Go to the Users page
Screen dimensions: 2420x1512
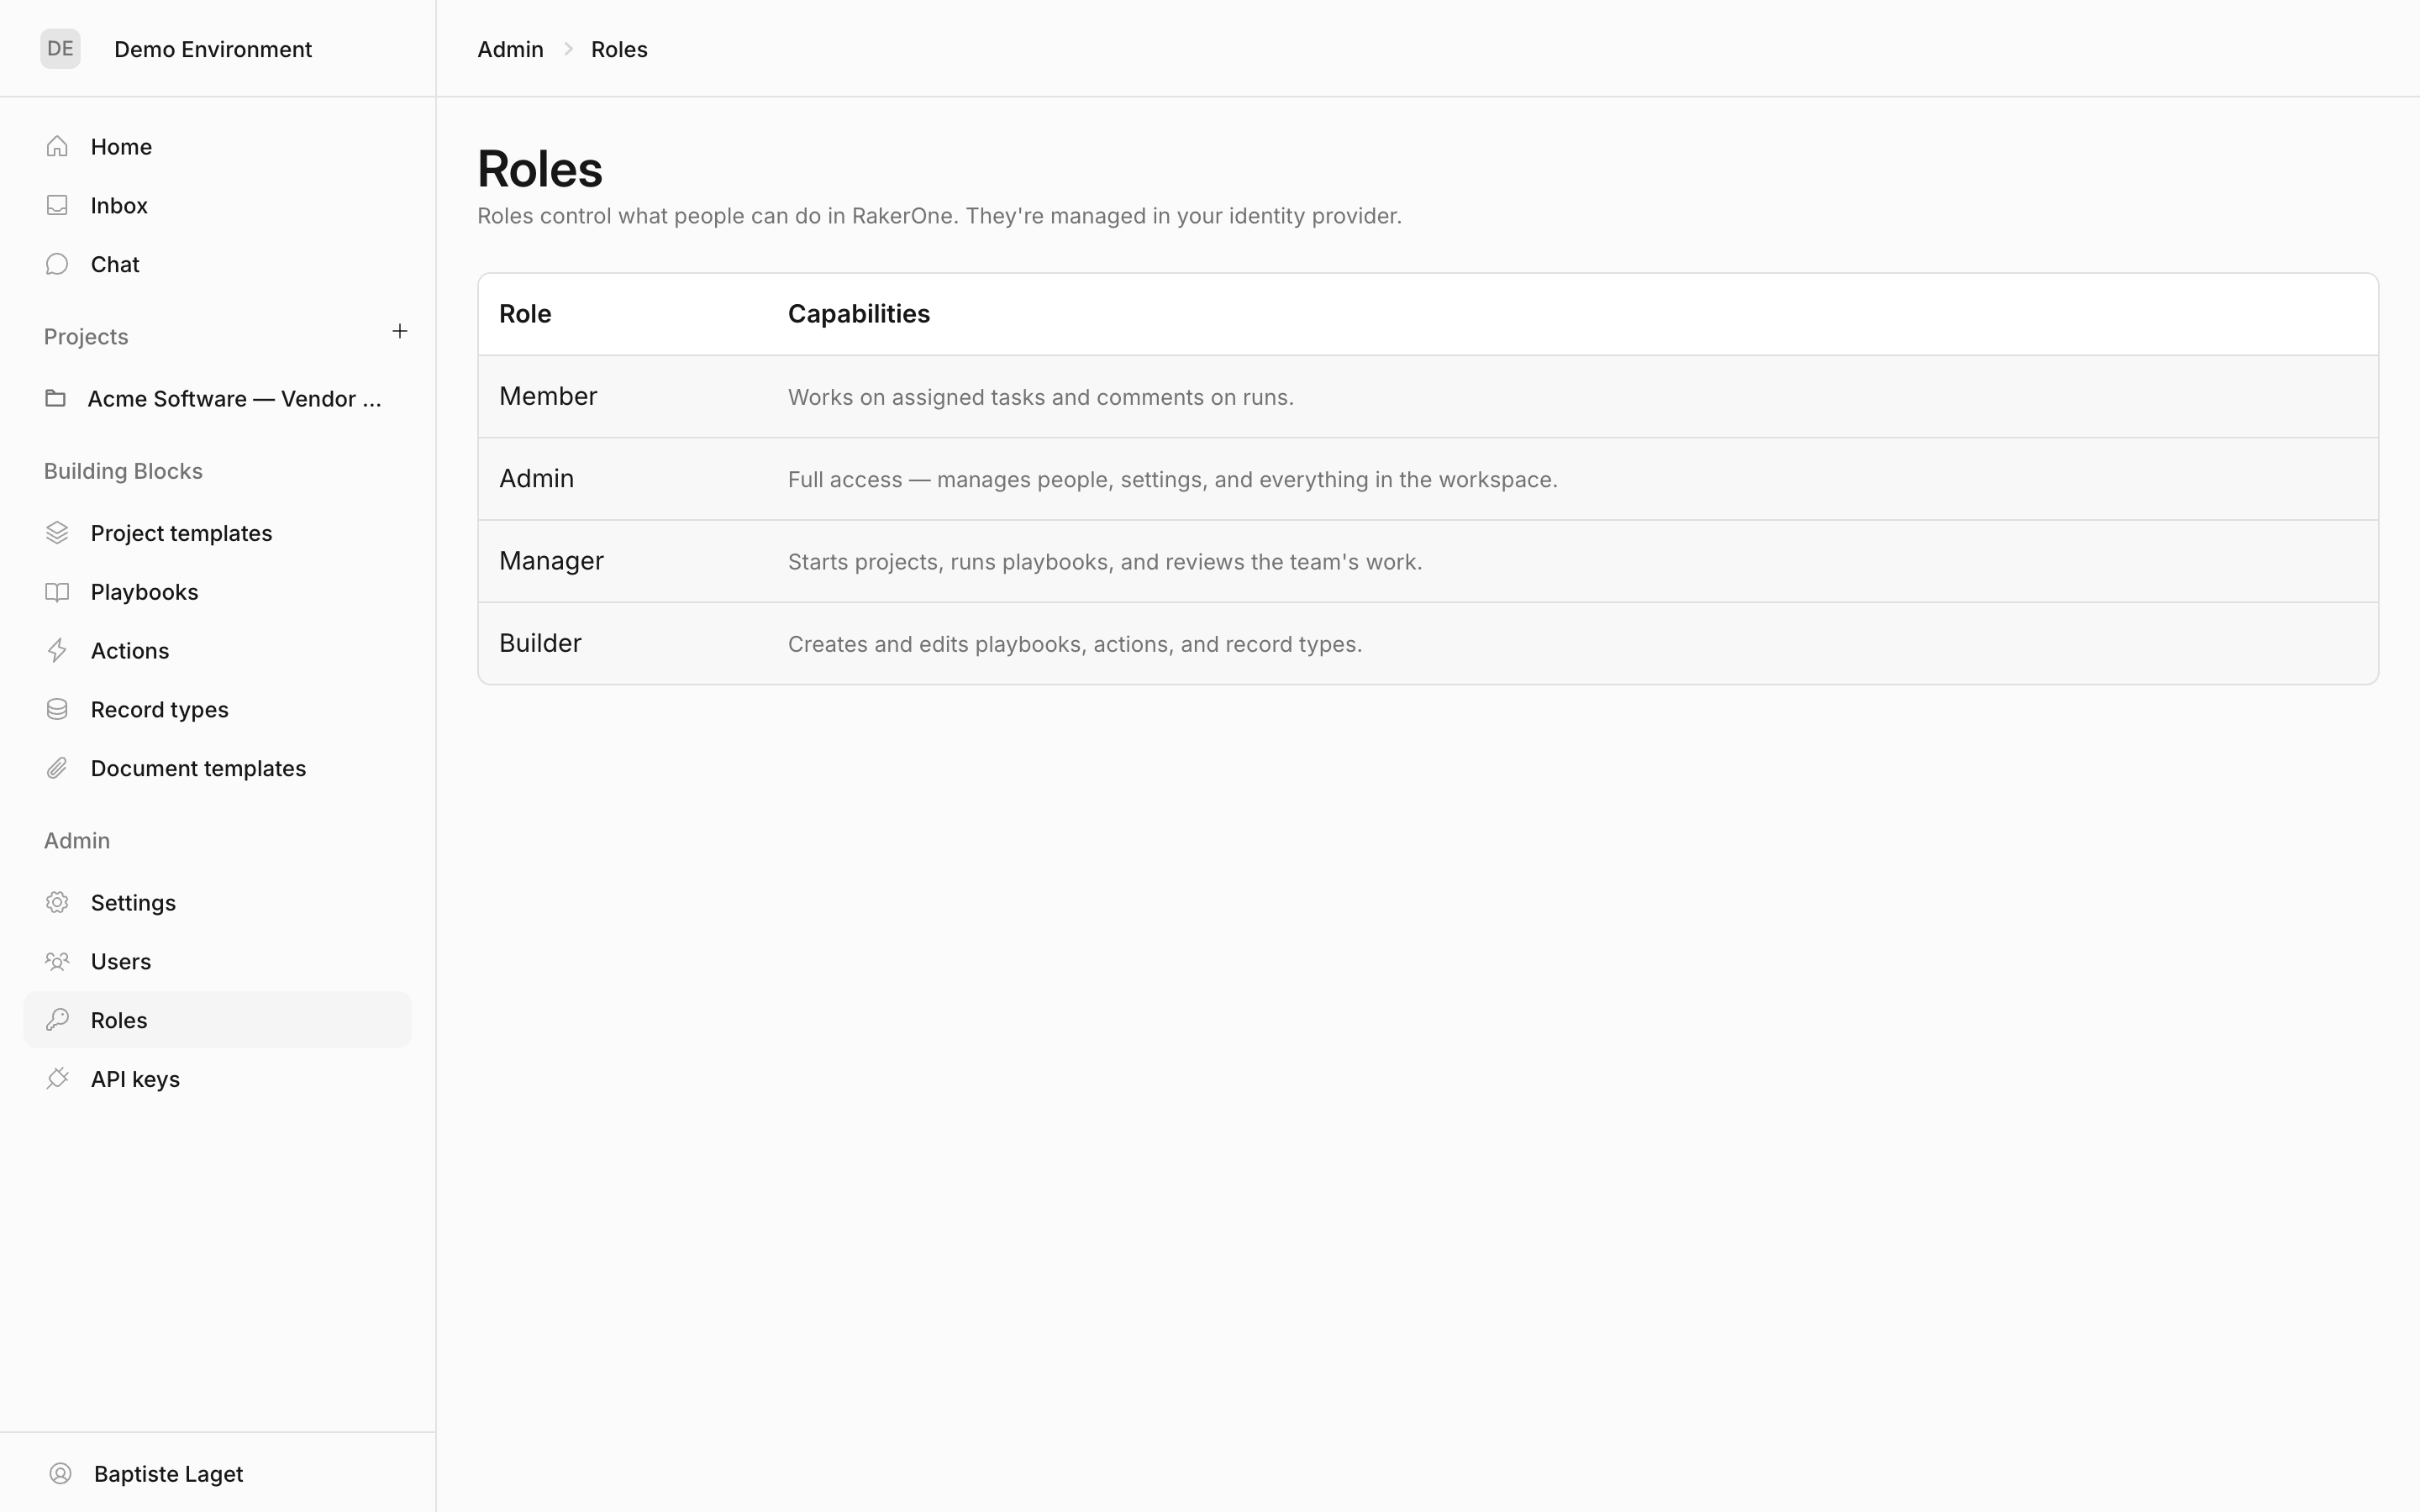pos(217,961)
